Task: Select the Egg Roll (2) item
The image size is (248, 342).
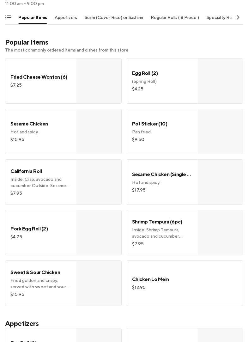Action: 145,73
